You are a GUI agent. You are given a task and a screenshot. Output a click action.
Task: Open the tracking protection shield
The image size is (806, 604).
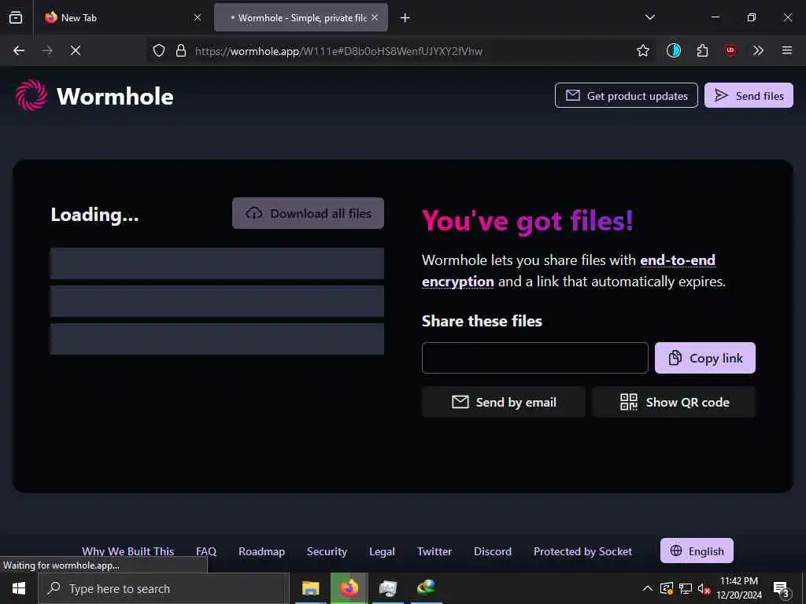[159, 50]
